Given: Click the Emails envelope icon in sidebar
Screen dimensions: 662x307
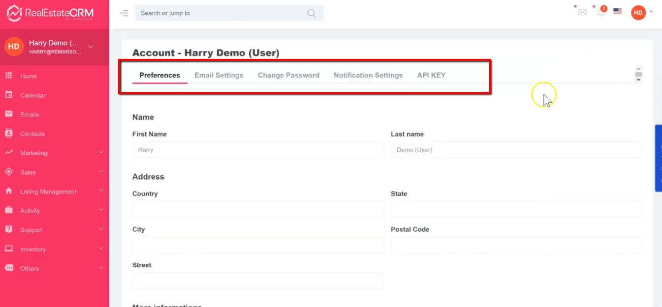Looking at the screenshot, I should [x=8, y=114].
